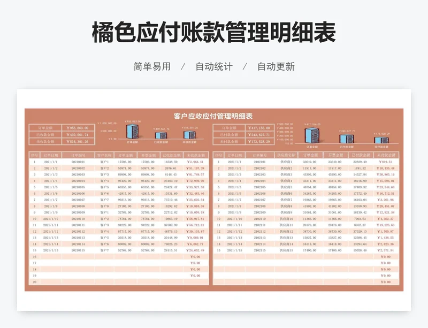Click the unpaid amount ￥72,939.90

[195, 181]
